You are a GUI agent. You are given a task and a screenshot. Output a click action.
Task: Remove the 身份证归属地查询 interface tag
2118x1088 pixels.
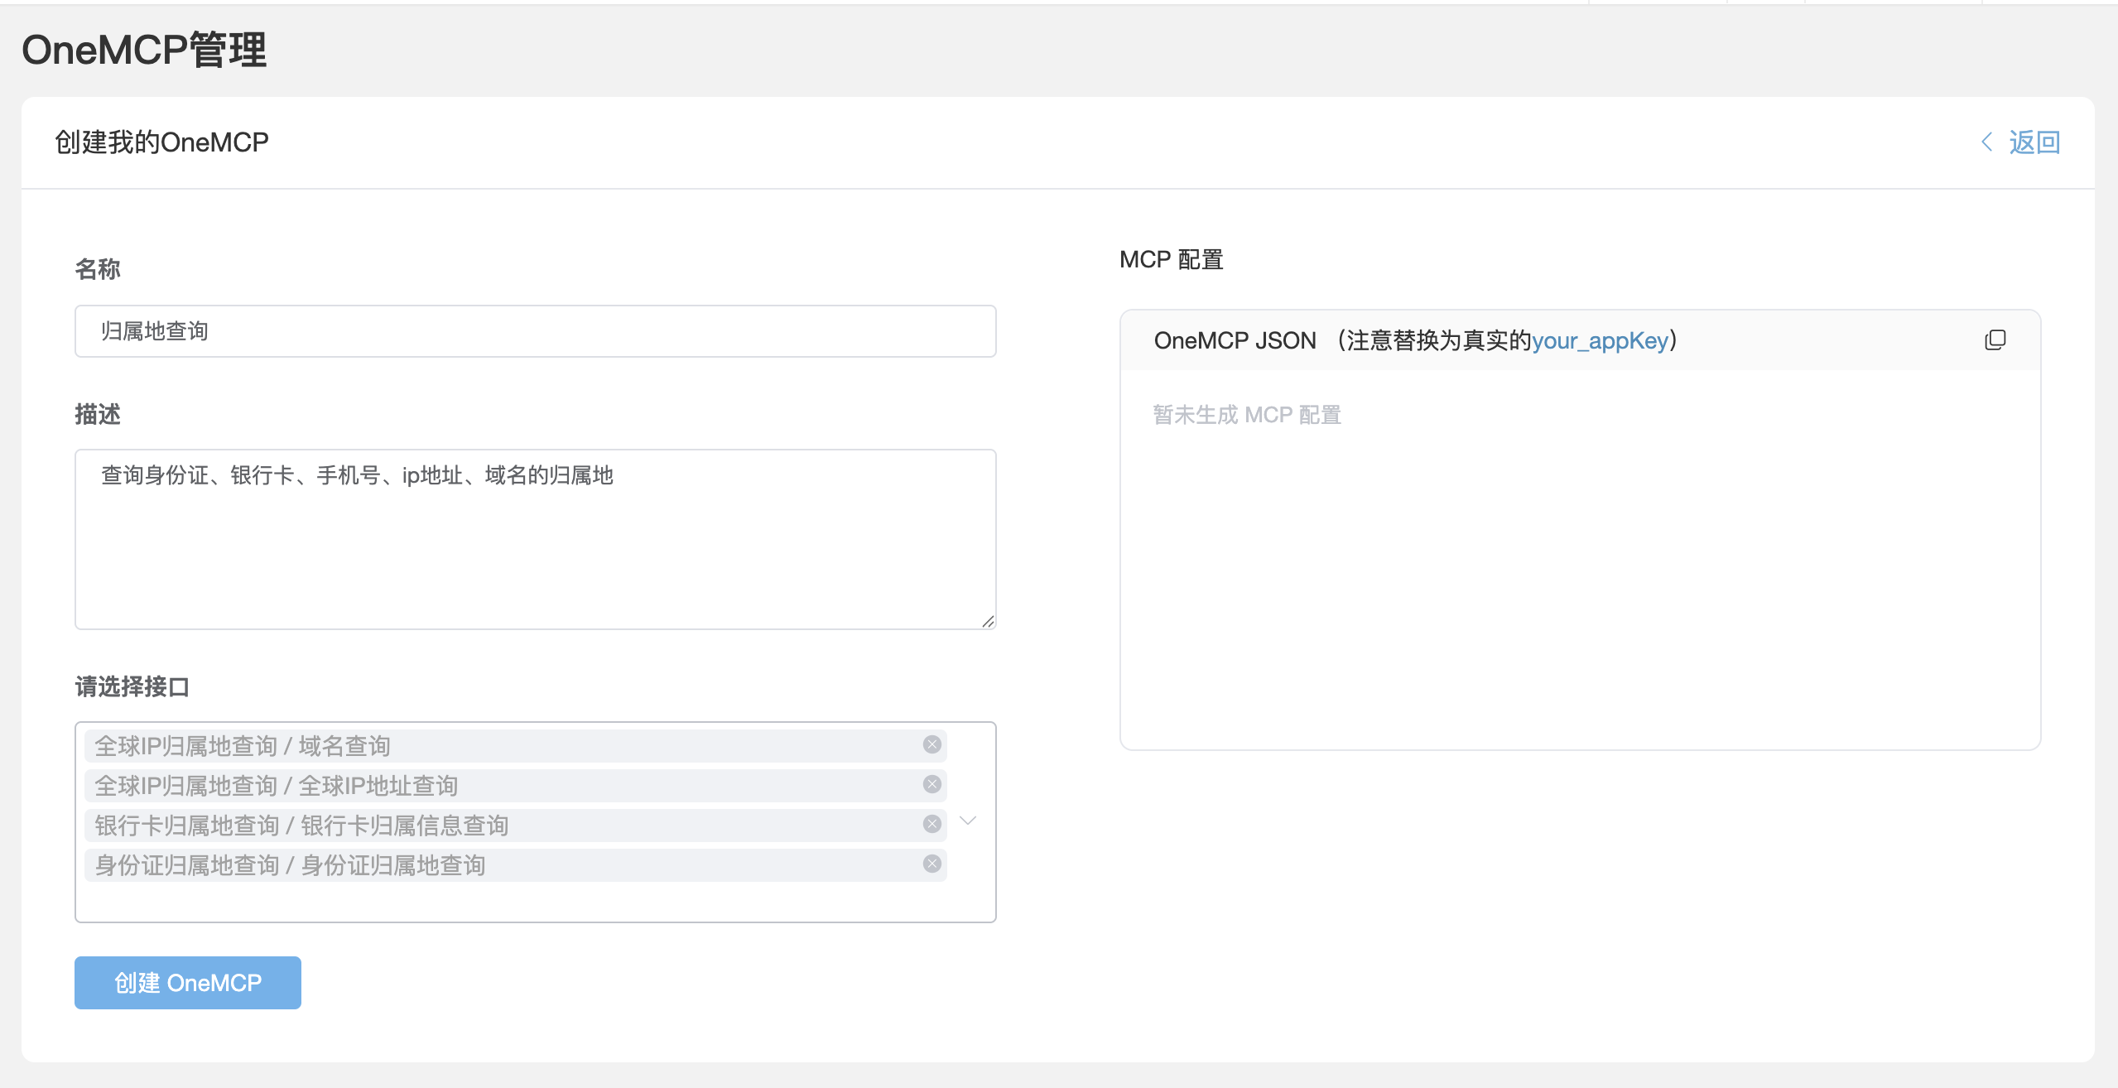coord(931,864)
